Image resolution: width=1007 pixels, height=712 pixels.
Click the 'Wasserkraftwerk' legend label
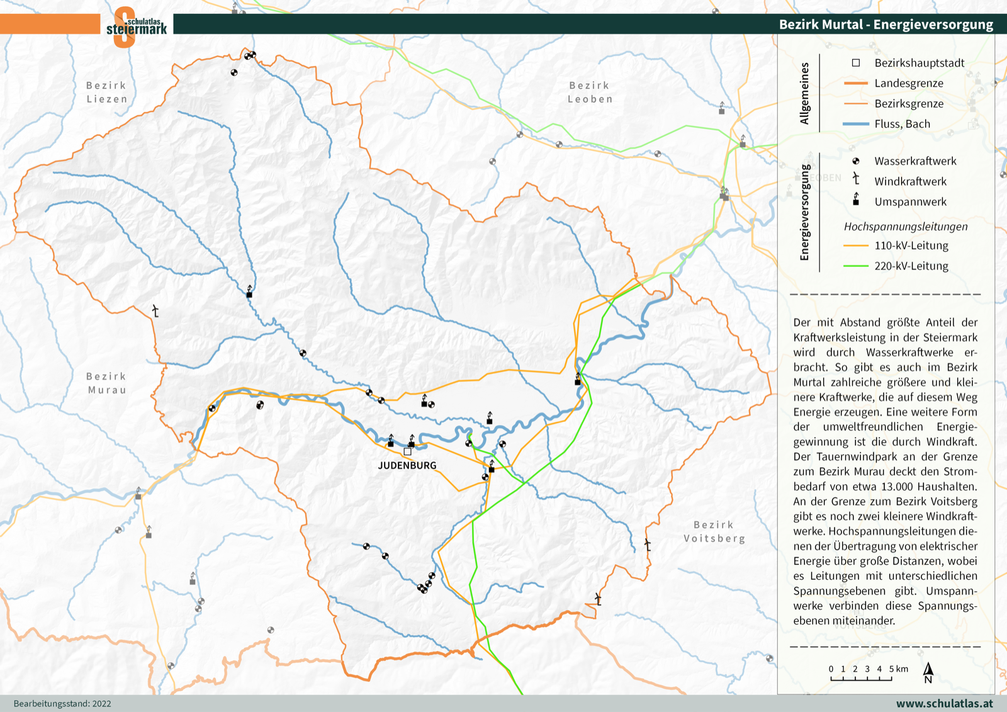coord(915,161)
